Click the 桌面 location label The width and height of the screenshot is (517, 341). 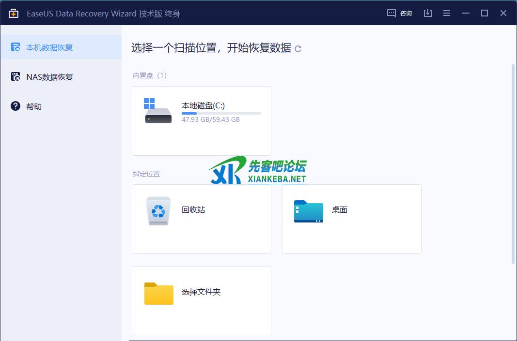click(x=340, y=210)
